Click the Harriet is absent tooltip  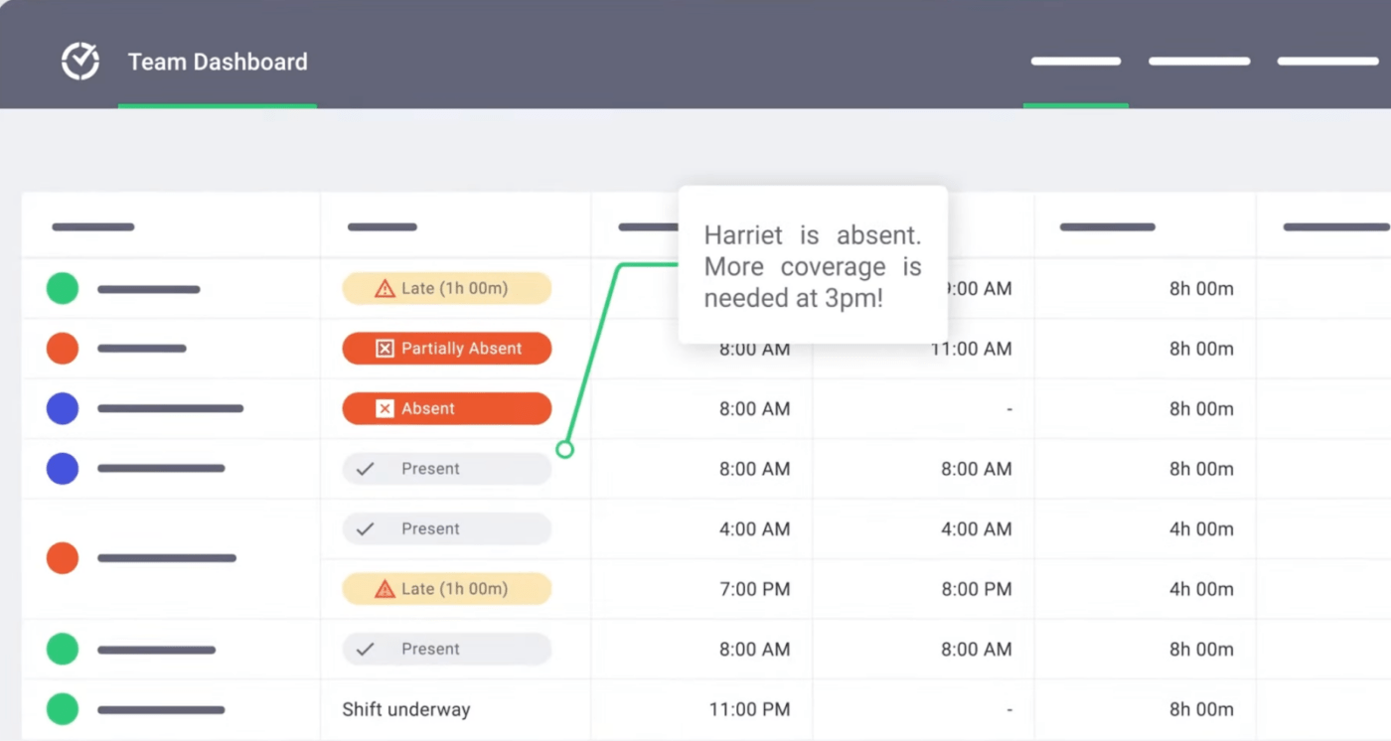pyautogui.click(x=813, y=265)
